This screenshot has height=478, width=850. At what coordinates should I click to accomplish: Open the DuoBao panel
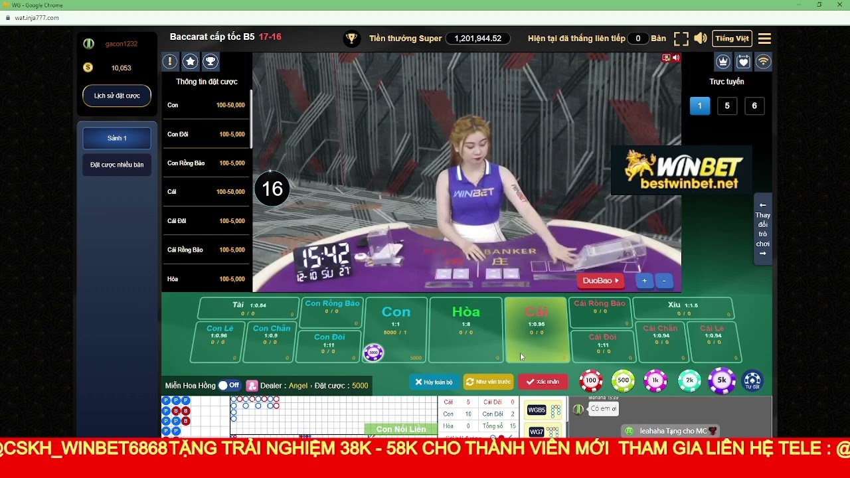pyautogui.click(x=600, y=281)
